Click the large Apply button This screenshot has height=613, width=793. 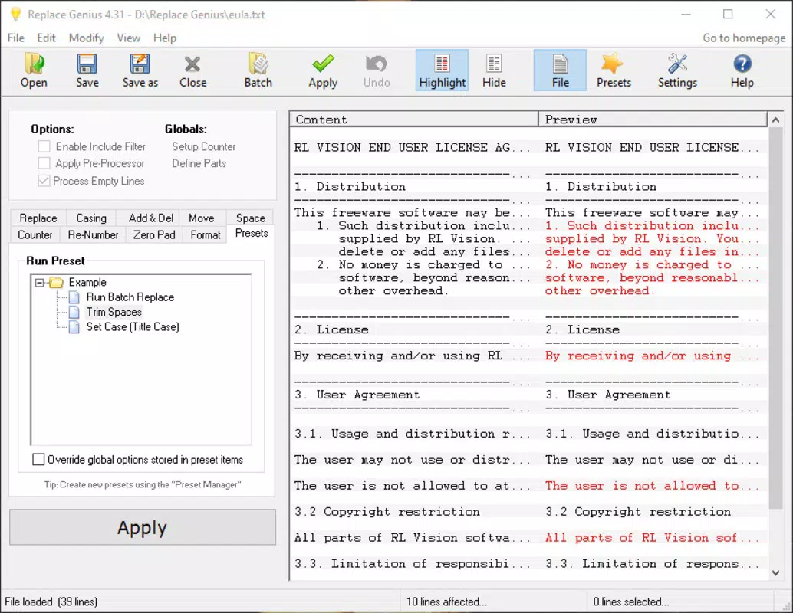143,527
